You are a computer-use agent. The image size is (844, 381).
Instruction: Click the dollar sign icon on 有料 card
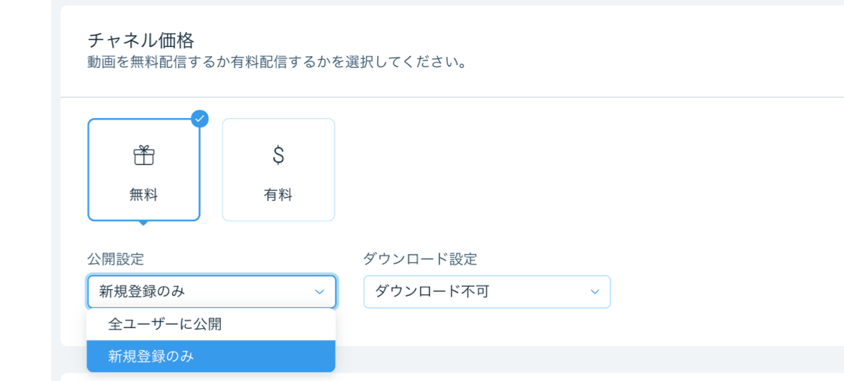[278, 155]
